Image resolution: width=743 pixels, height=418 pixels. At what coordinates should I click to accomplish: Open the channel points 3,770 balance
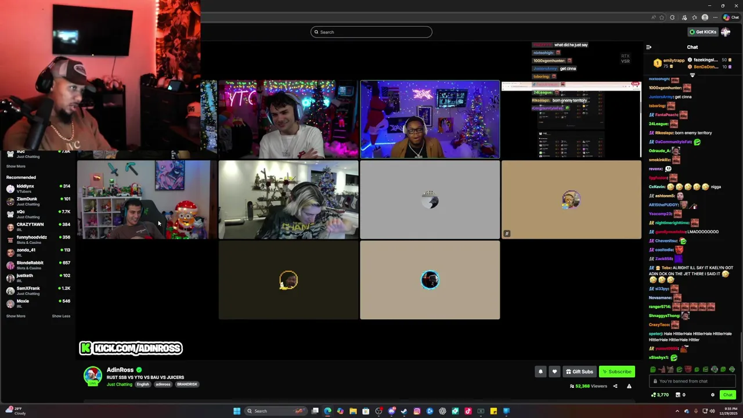[660, 395]
